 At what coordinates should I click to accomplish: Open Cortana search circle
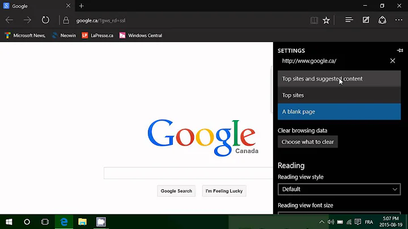[27, 222]
